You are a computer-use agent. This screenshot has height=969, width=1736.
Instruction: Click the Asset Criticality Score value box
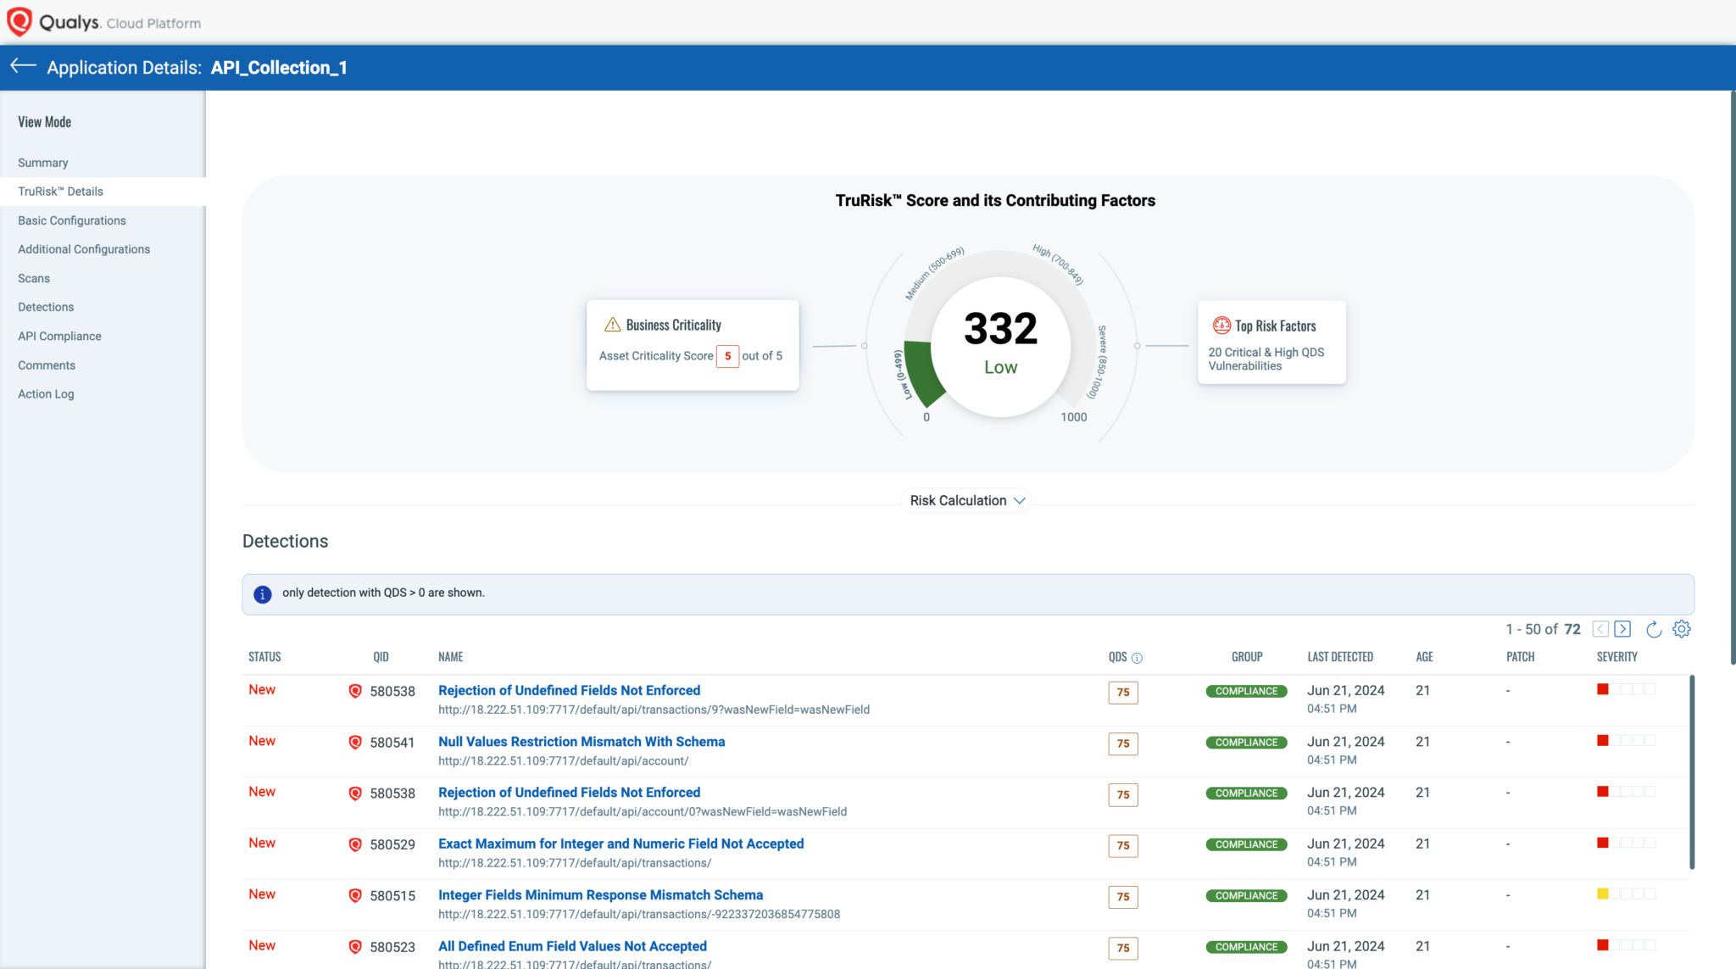[x=727, y=356]
